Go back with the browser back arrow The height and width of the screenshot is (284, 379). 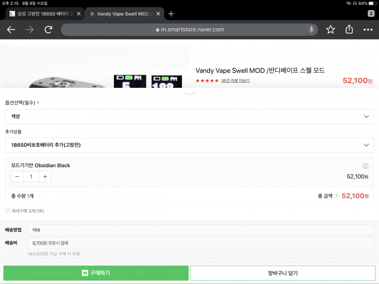(11, 29)
